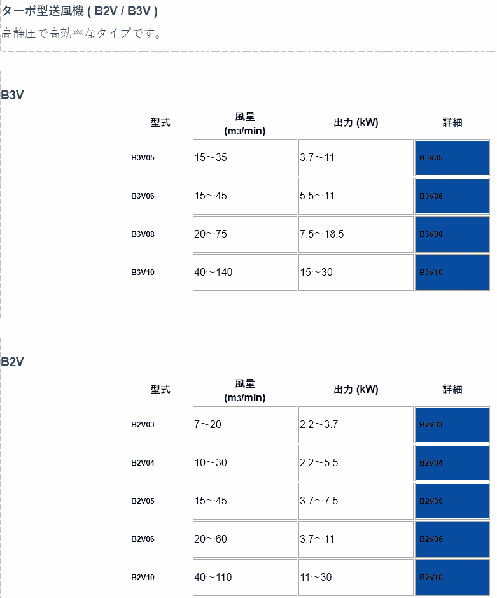
Task: Click the B3V06 blue detail button
Action: [452, 196]
